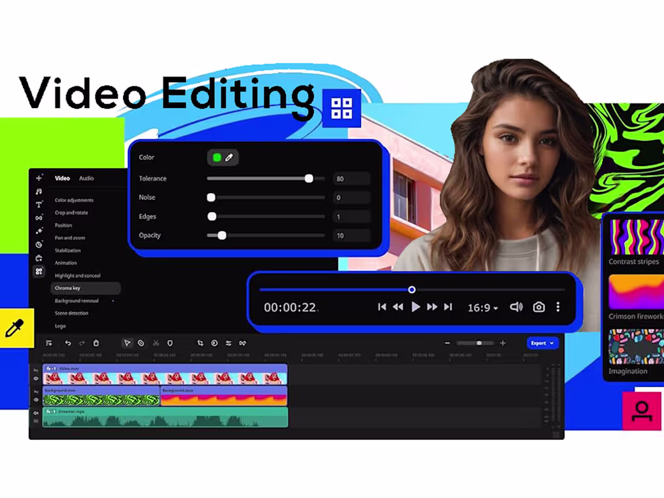This screenshot has height=498, width=664.
Task: Delete the selected clip using the trash icon
Action: (x=95, y=343)
